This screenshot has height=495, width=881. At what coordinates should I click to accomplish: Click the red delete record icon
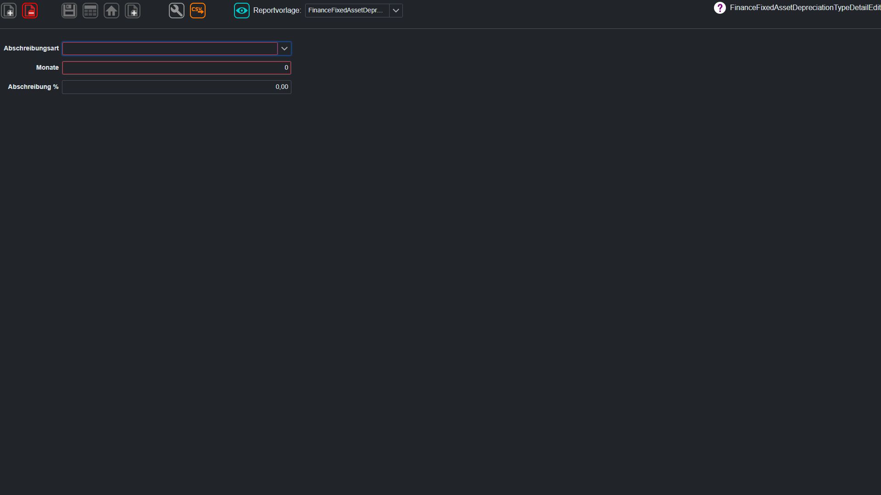pos(30,11)
